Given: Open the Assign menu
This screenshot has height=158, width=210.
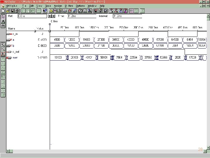Looking at the screenshot, I should 58,6.
